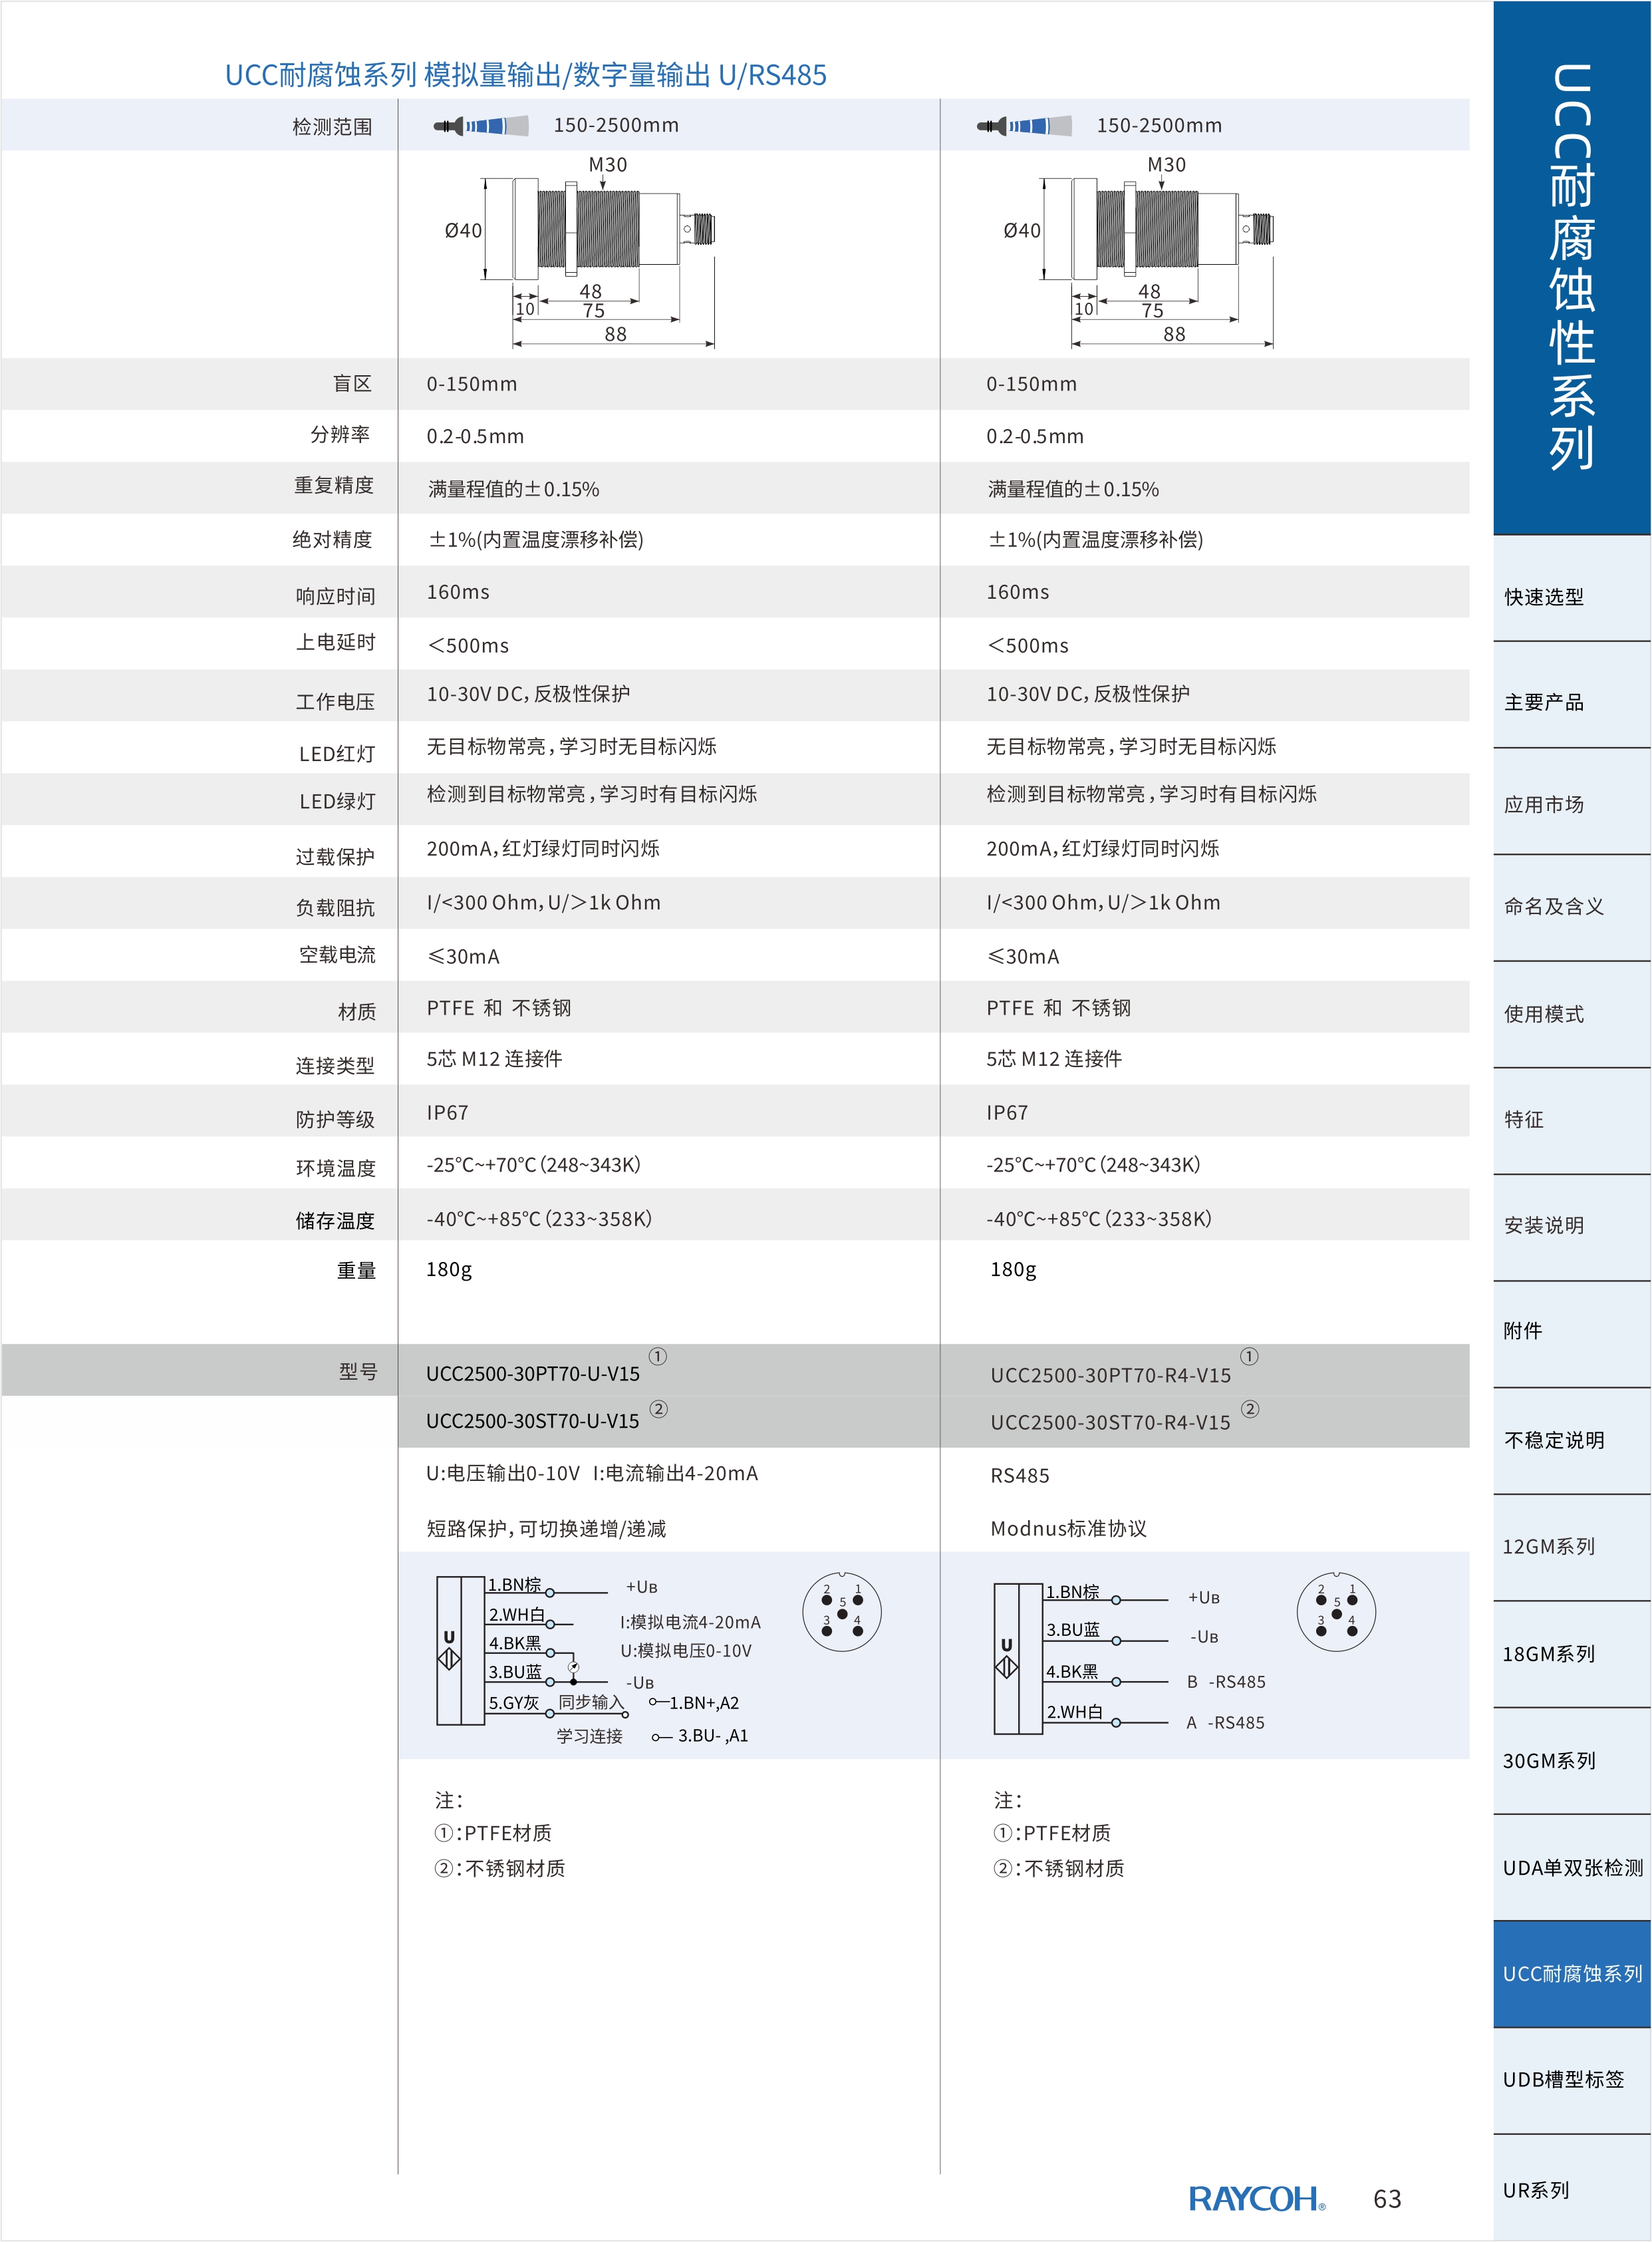Click left note ①:PTFE材质
The image size is (1652, 2242).
pos(493,1833)
